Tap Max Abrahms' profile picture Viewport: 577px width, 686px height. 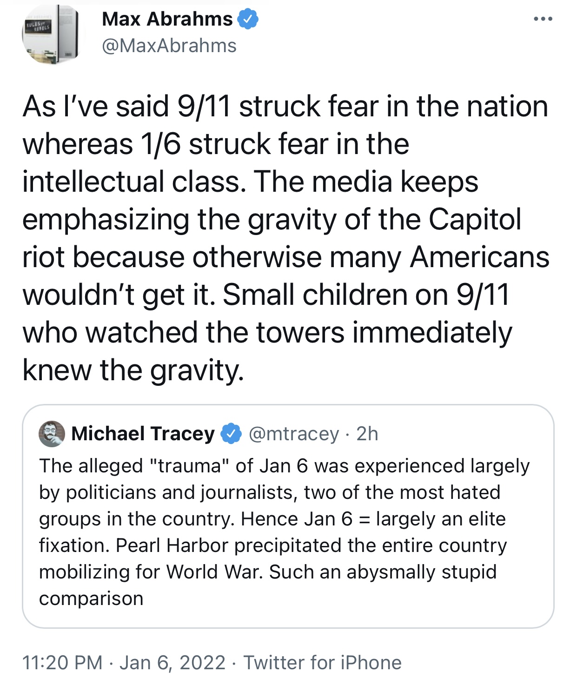point(51,35)
